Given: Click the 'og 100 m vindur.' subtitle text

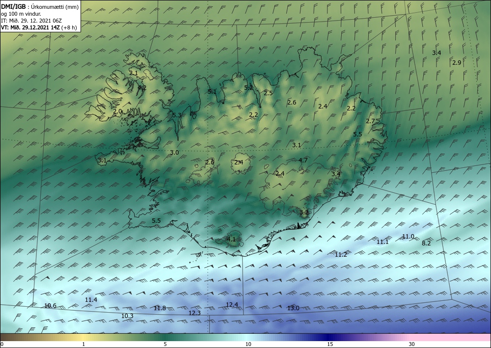Looking at the screenshot, I should coord(21,14).
